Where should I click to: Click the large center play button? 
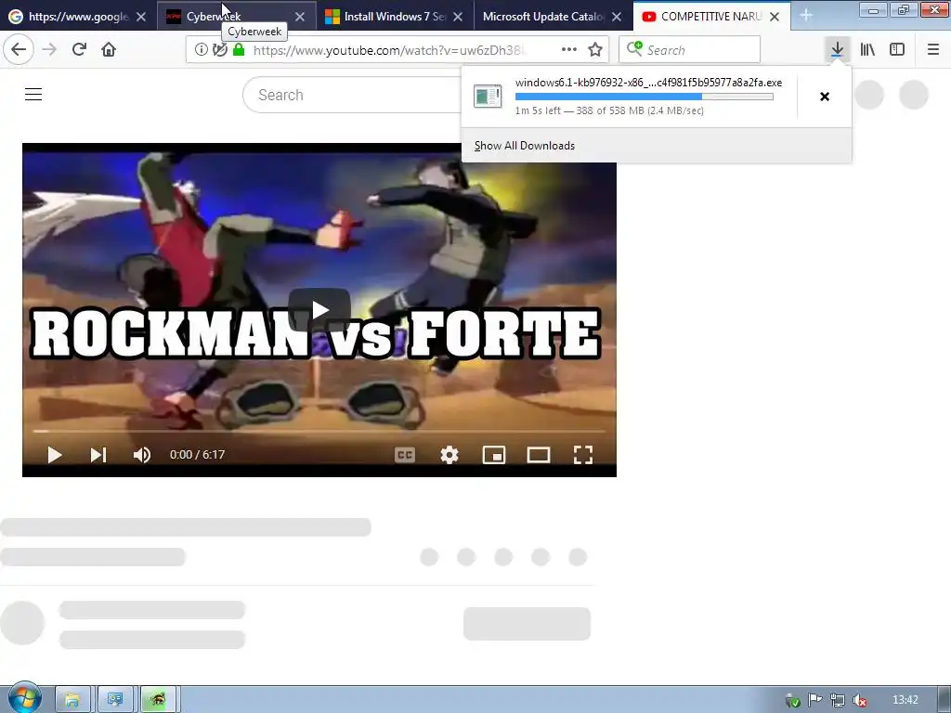tap(319, 310)
